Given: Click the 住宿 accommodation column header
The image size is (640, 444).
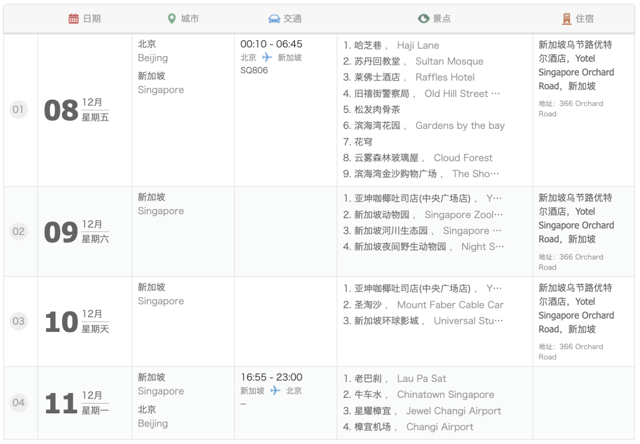Looking at the screenshot, I should pos(584,18).
